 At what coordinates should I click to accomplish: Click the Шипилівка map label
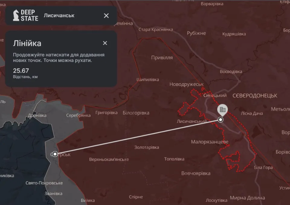pos(148,80)
